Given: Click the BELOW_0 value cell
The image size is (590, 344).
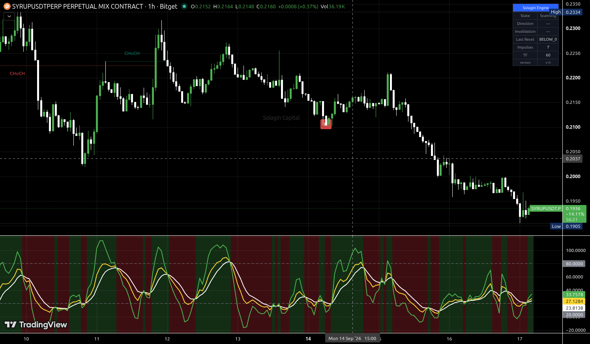Looking at the screenshot, I should coord(548,39).
